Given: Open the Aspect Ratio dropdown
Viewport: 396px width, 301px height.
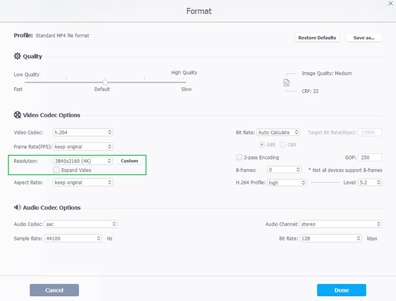Looking at the screenshot, I should pos(83,183).
